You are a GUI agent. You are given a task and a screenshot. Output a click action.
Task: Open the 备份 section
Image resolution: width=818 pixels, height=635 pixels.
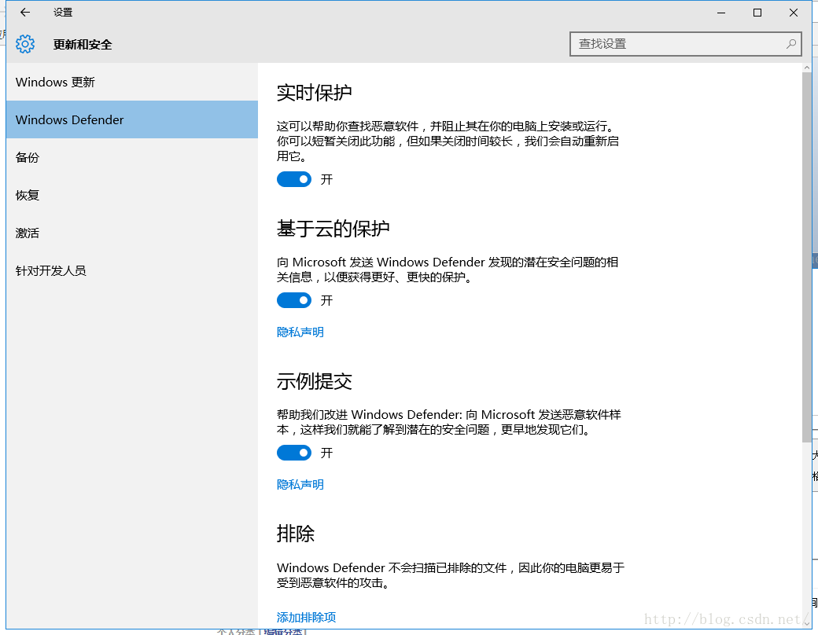click(x=132, y=157)
